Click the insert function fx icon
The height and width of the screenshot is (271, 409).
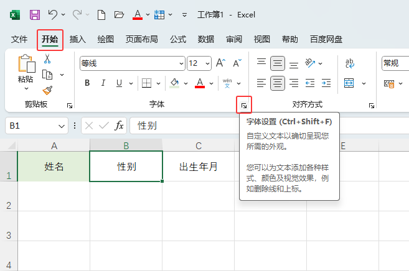coord(119,126)
